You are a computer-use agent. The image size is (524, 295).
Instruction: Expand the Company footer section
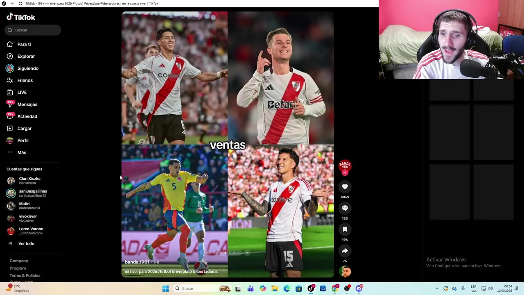19,261
